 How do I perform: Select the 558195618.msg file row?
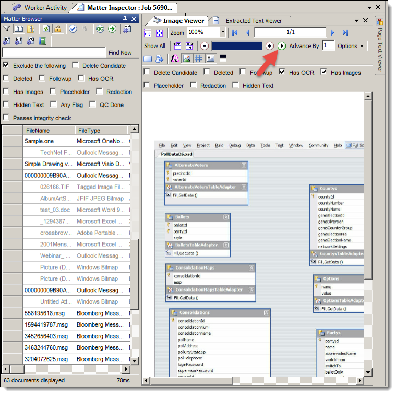[x=66, y=313]
